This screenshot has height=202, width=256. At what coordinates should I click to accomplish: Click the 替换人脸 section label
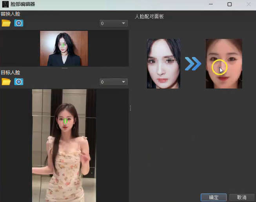[10, 14]
